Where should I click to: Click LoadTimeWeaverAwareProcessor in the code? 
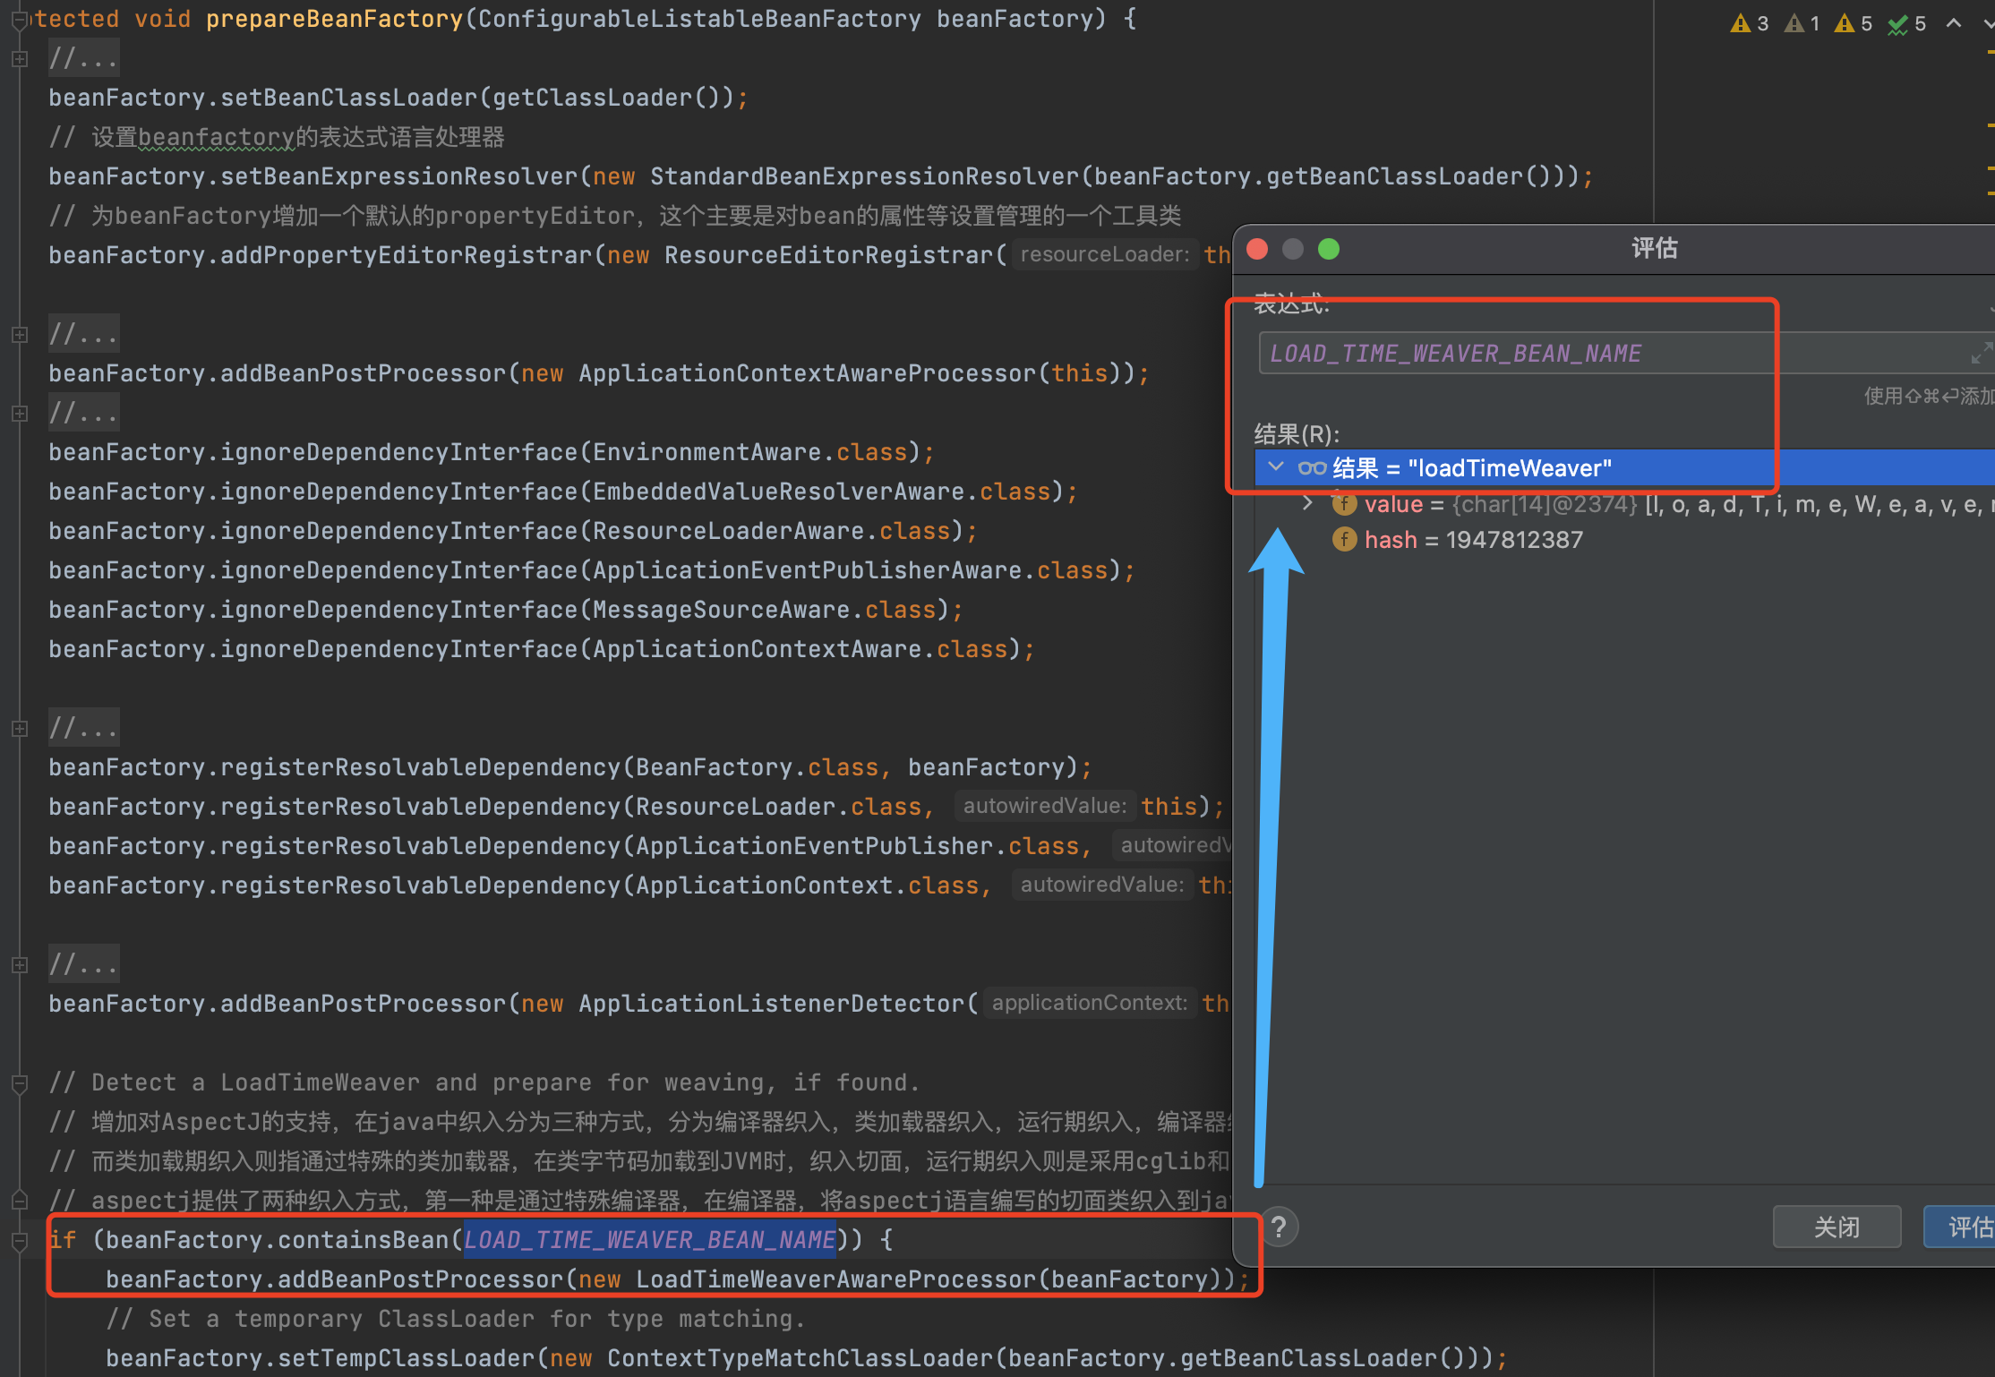coord(835,1279)
